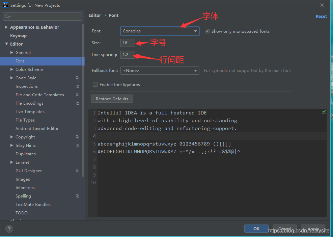Click the Reset link
333x237 pixels.
click(x=321, y=16)
